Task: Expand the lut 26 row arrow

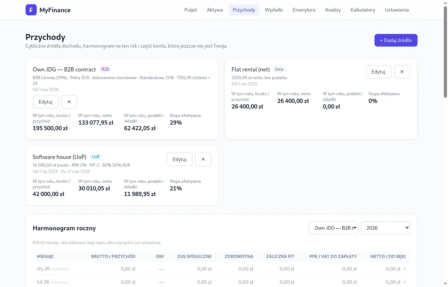Action: [405, 282]
